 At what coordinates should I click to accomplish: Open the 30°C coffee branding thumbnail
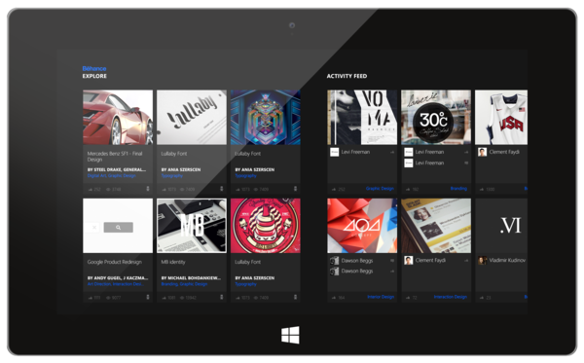(x=436, y=118)
